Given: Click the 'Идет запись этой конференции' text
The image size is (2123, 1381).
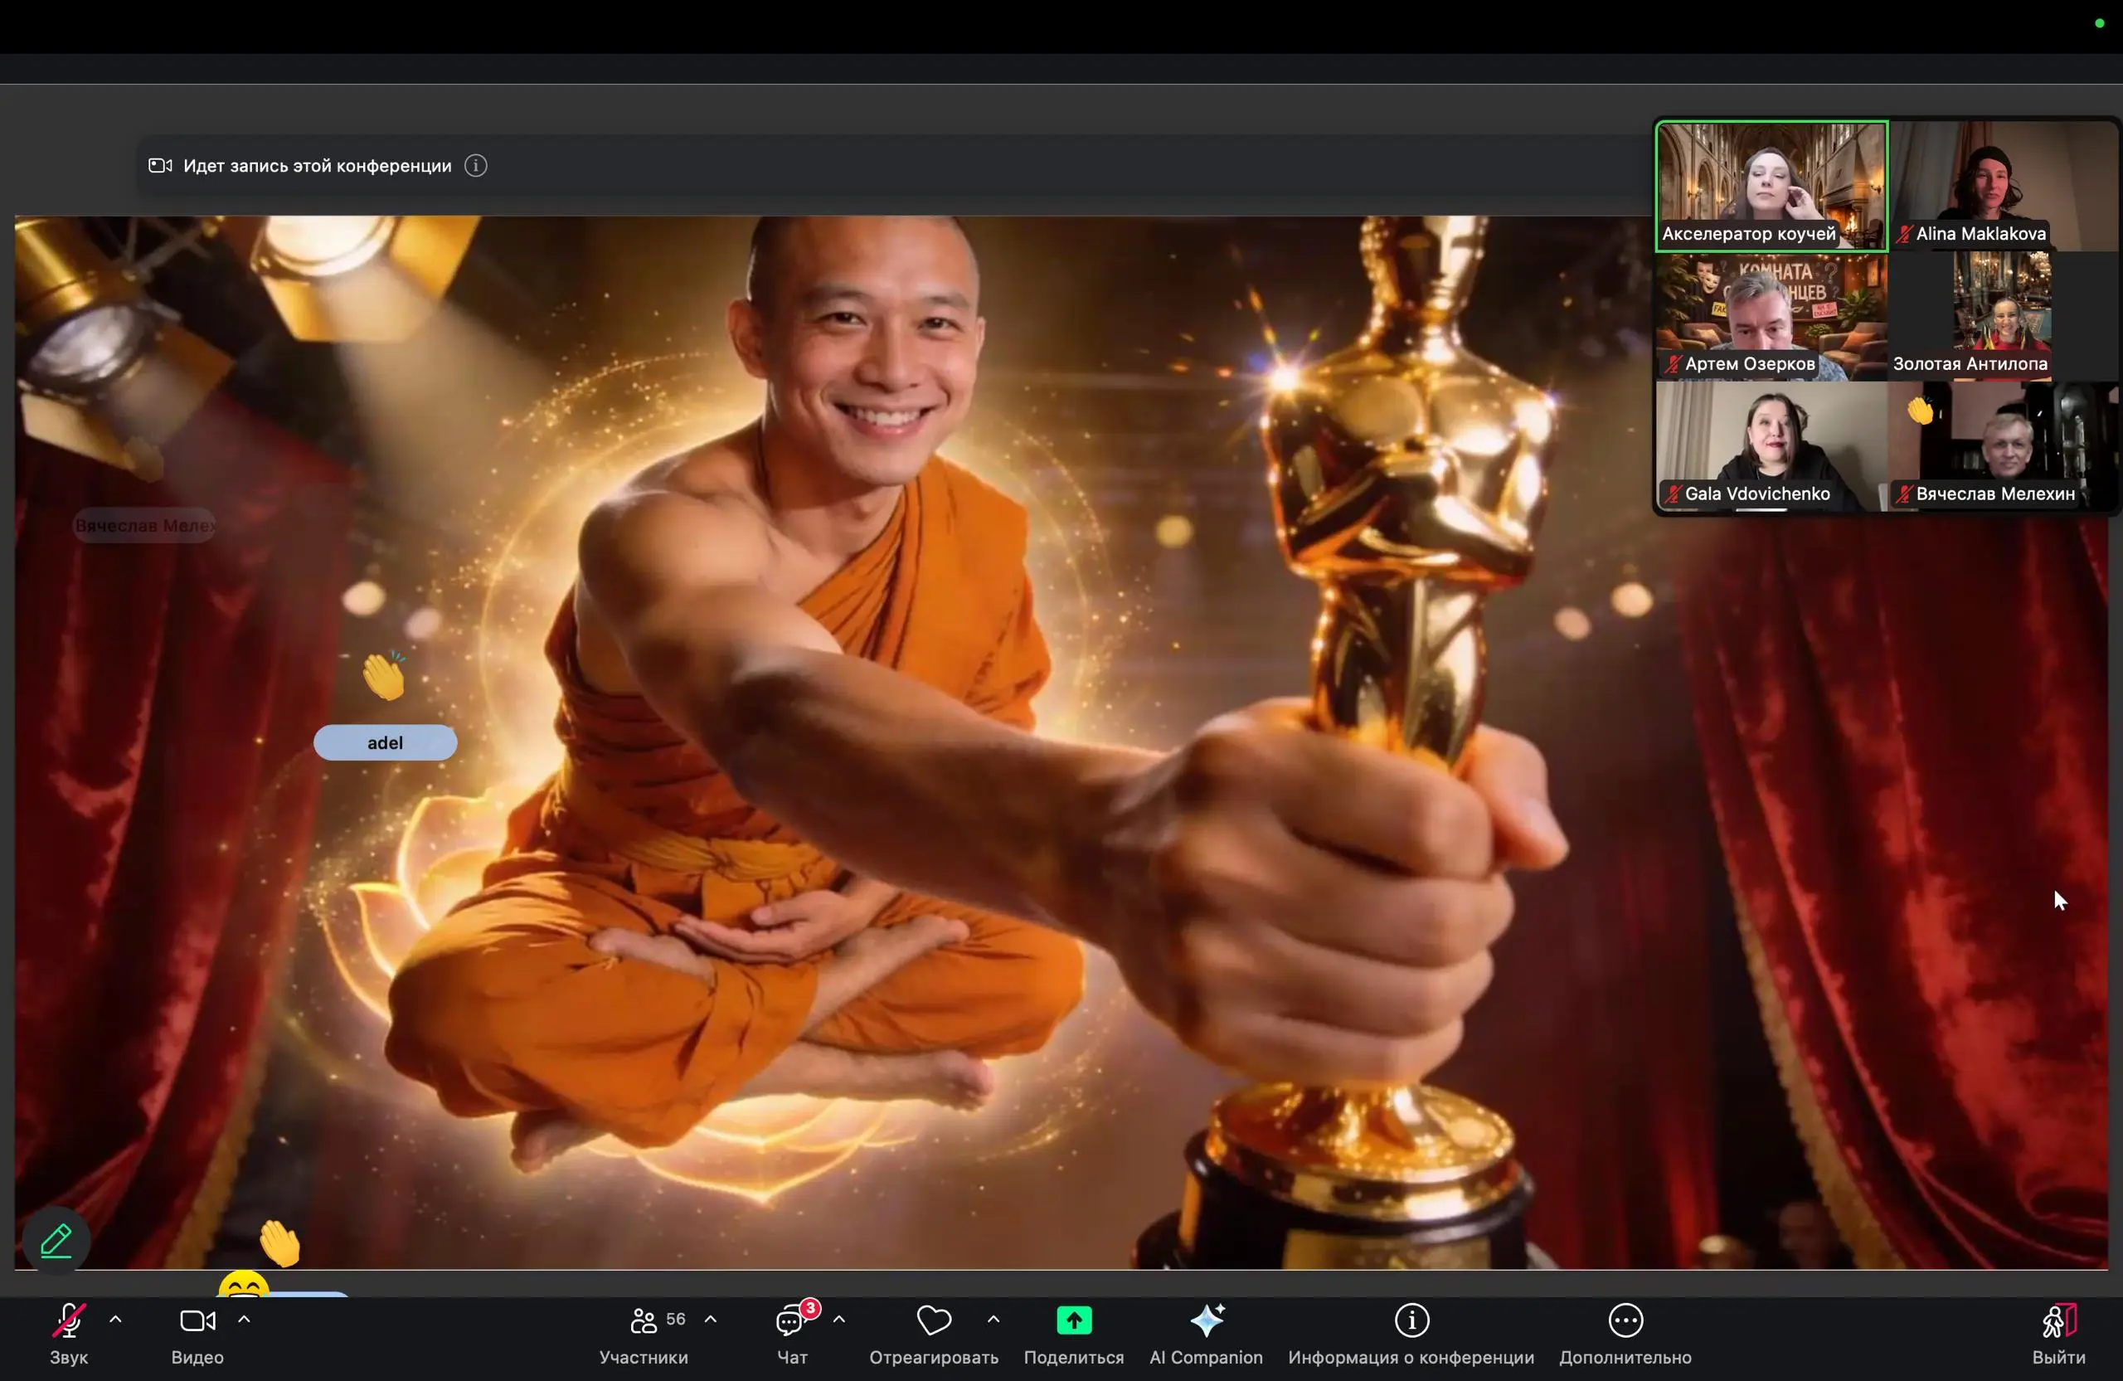Looking at the screenshot, I should pyautogui.click(x=318, y=166).
